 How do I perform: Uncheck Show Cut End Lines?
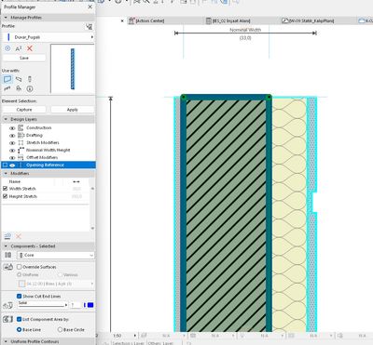click(x=20, y=296)
